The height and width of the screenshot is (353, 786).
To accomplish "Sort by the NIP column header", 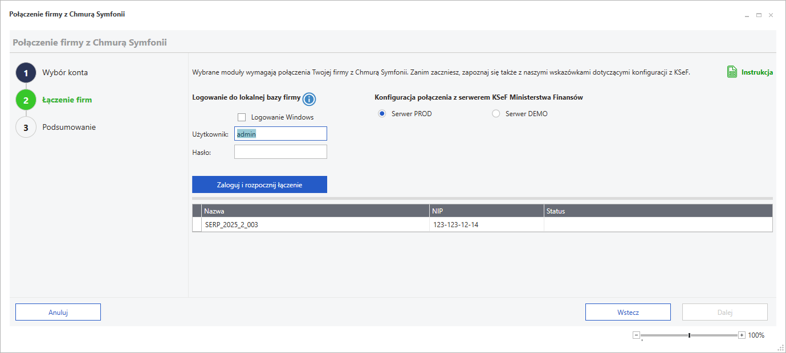I will tap(487, 211).
